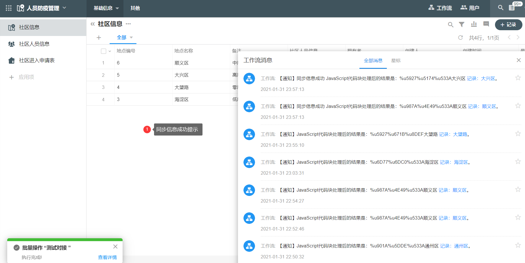The width and height of the screenshot is (525, 263).
Task: Open the global search magnifier in header
Action: click(500, 8)
